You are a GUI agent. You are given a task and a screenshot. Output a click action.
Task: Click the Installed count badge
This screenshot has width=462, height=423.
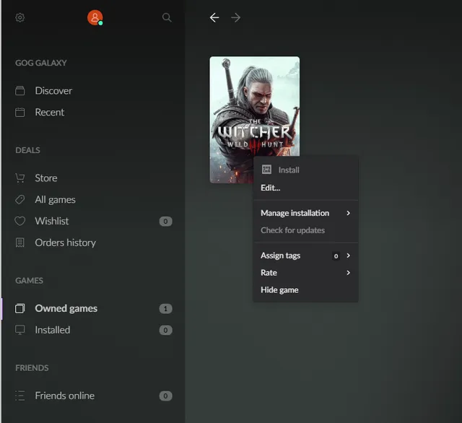click(x=165, y=330)
